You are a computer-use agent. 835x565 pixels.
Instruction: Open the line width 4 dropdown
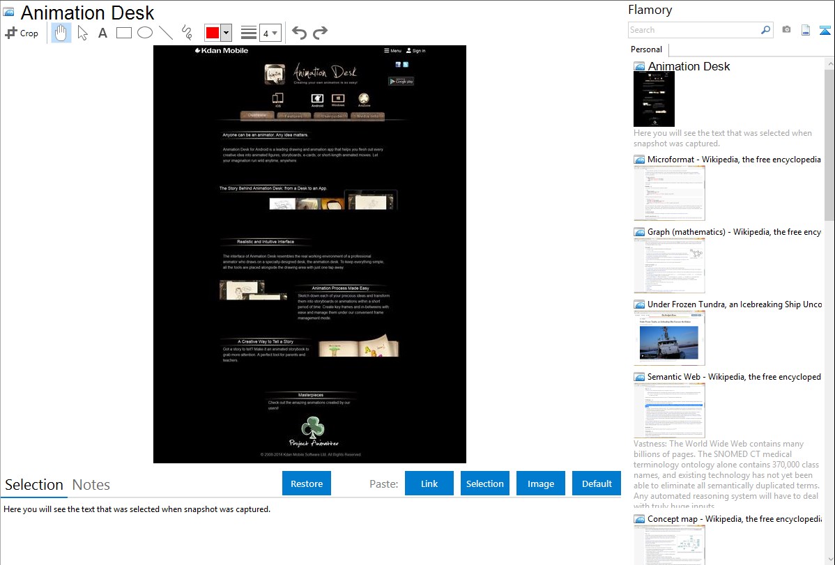pos(270,33)
